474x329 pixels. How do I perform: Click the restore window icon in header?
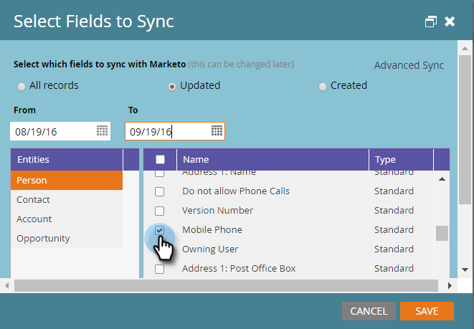point(431,22)
